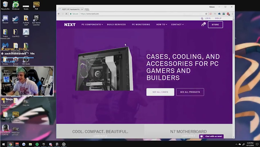This screenshot has height=147, width=260.
Task: Open the GamesCom Pictures folder
Action: pyautogui.click(x=5, y=103)
